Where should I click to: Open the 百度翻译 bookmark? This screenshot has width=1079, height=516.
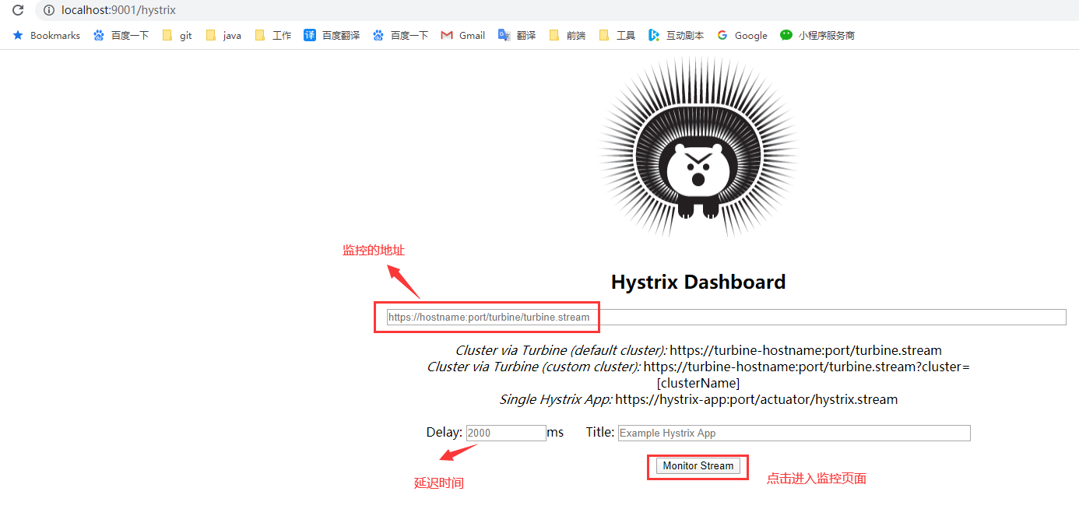pyautogui.click(x=332, y=35)
